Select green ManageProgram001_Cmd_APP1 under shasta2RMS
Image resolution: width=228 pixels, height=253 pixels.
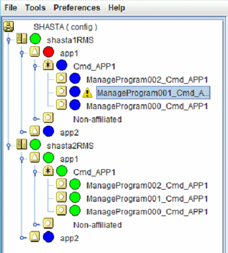tap(147, 199)
